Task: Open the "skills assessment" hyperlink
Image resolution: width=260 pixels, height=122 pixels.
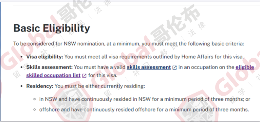Action: coord(149,67)
